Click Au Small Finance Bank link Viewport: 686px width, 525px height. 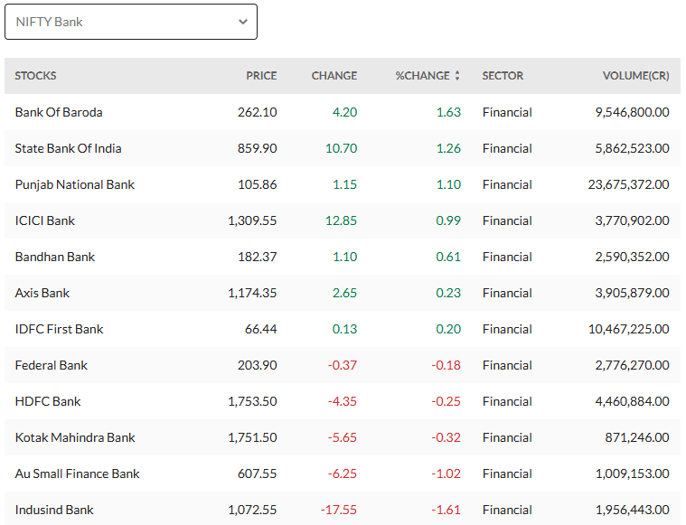click(77, 473)
